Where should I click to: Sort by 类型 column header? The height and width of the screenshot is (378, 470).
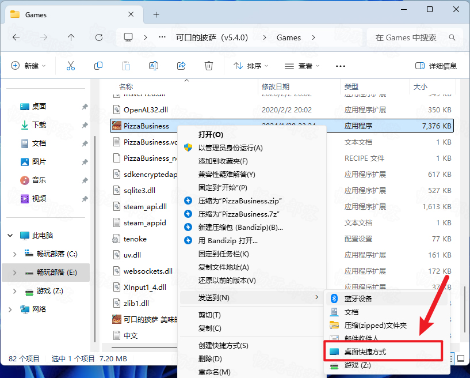(x=351, y=87)
